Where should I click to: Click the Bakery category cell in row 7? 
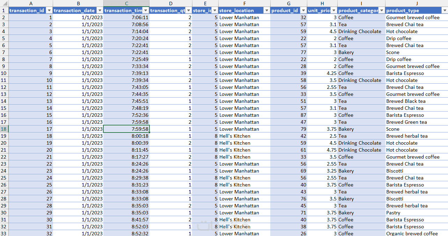(x=361, y=52)
